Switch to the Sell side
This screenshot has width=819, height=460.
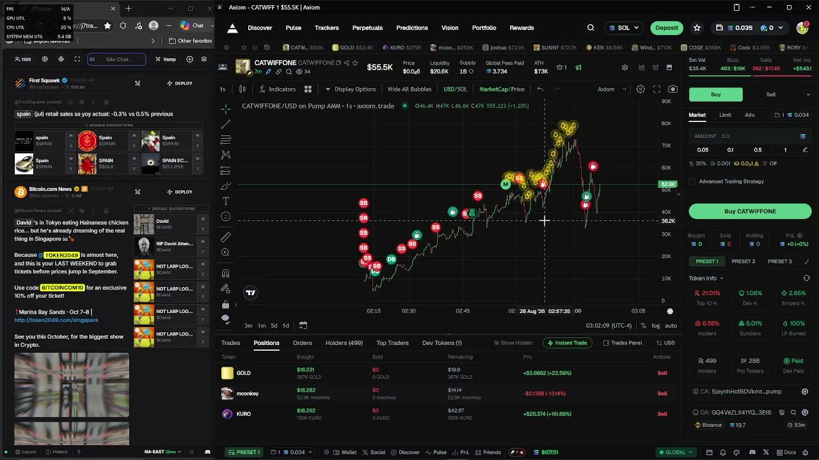coord(771,95)
